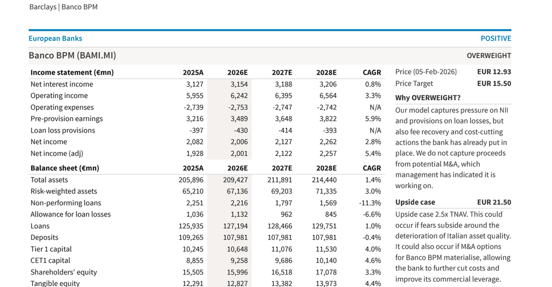
Task: Click the income statement 'CAGR' column header
Action: 372,73
